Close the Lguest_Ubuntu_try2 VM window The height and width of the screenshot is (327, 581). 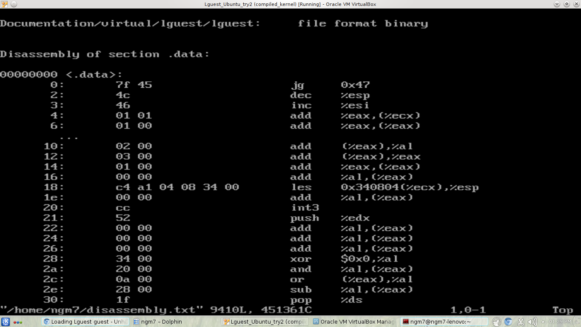pyautogui.click(x=576, y=4)
